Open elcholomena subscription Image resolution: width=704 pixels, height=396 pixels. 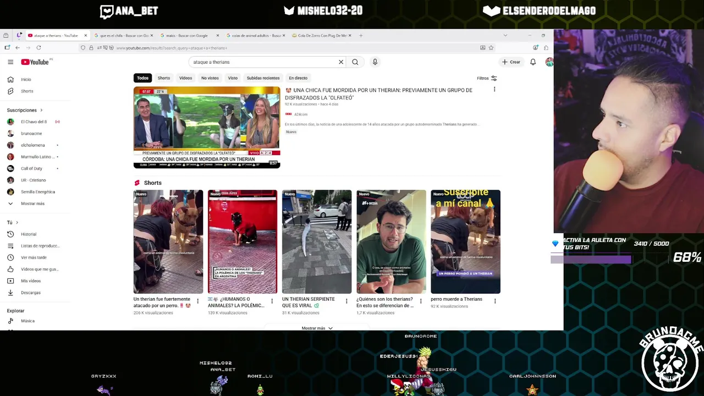tap(33, 145)
